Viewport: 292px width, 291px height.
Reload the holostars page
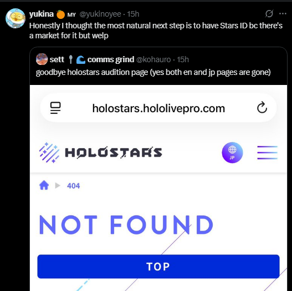262,108
